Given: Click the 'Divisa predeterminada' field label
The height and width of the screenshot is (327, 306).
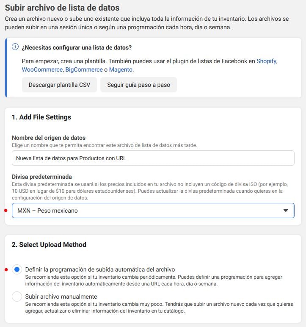Looking at the screenshot, I should tap(42, 177).
